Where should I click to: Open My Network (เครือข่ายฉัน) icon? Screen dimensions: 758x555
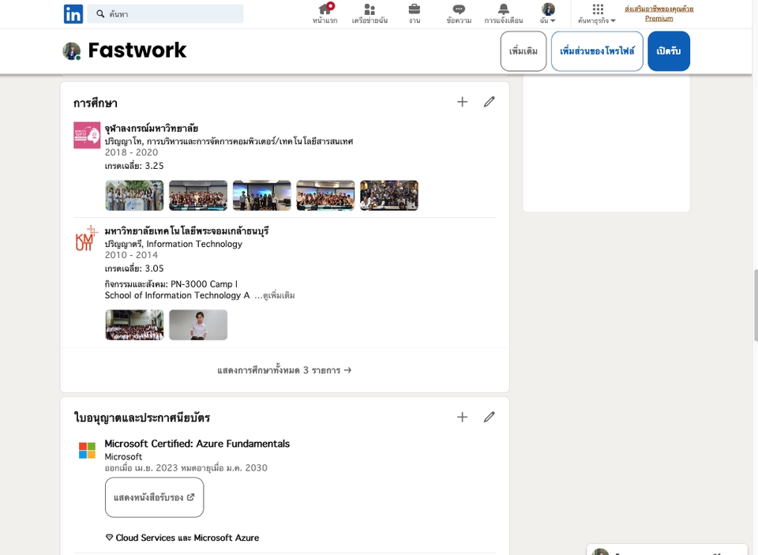pyautogui.click(x=370, y=13)
